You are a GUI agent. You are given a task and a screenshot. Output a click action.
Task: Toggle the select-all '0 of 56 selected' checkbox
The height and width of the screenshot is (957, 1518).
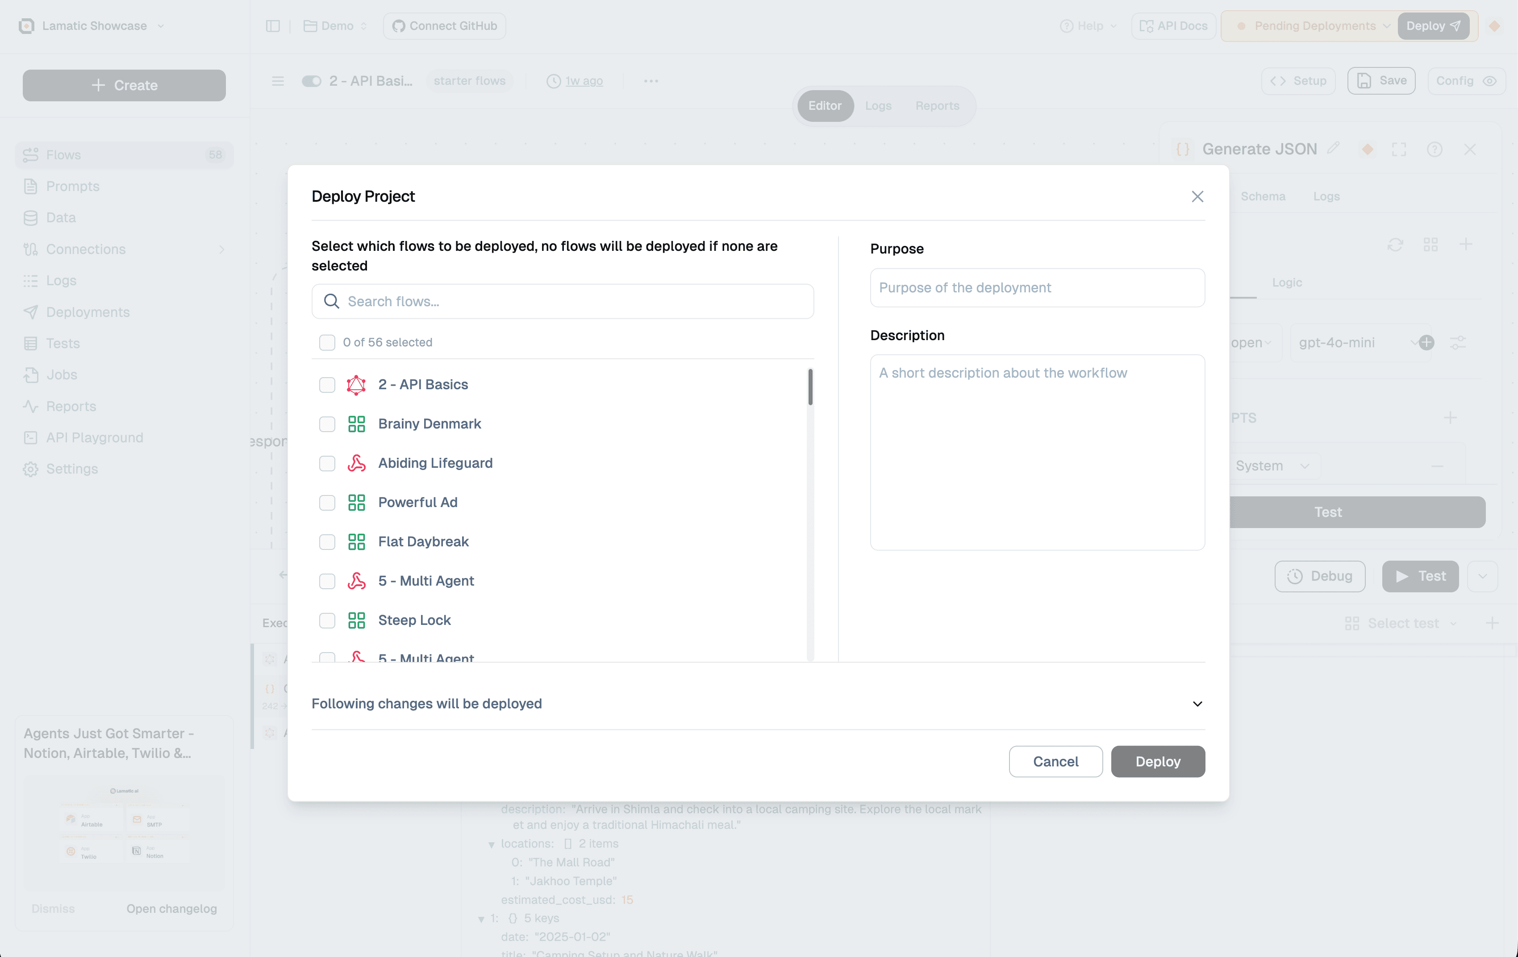(326, 342)
